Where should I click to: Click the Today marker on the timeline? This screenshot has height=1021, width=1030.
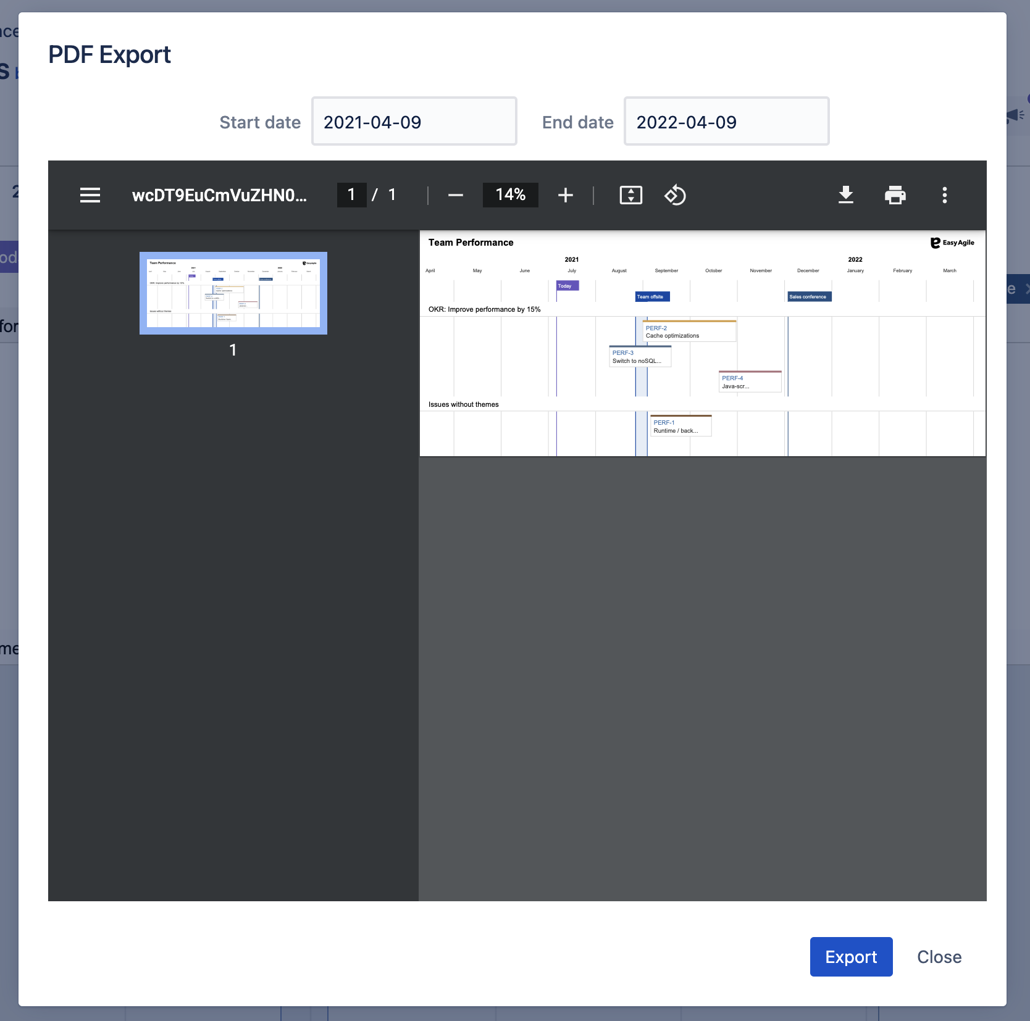(x=567, y=286)
